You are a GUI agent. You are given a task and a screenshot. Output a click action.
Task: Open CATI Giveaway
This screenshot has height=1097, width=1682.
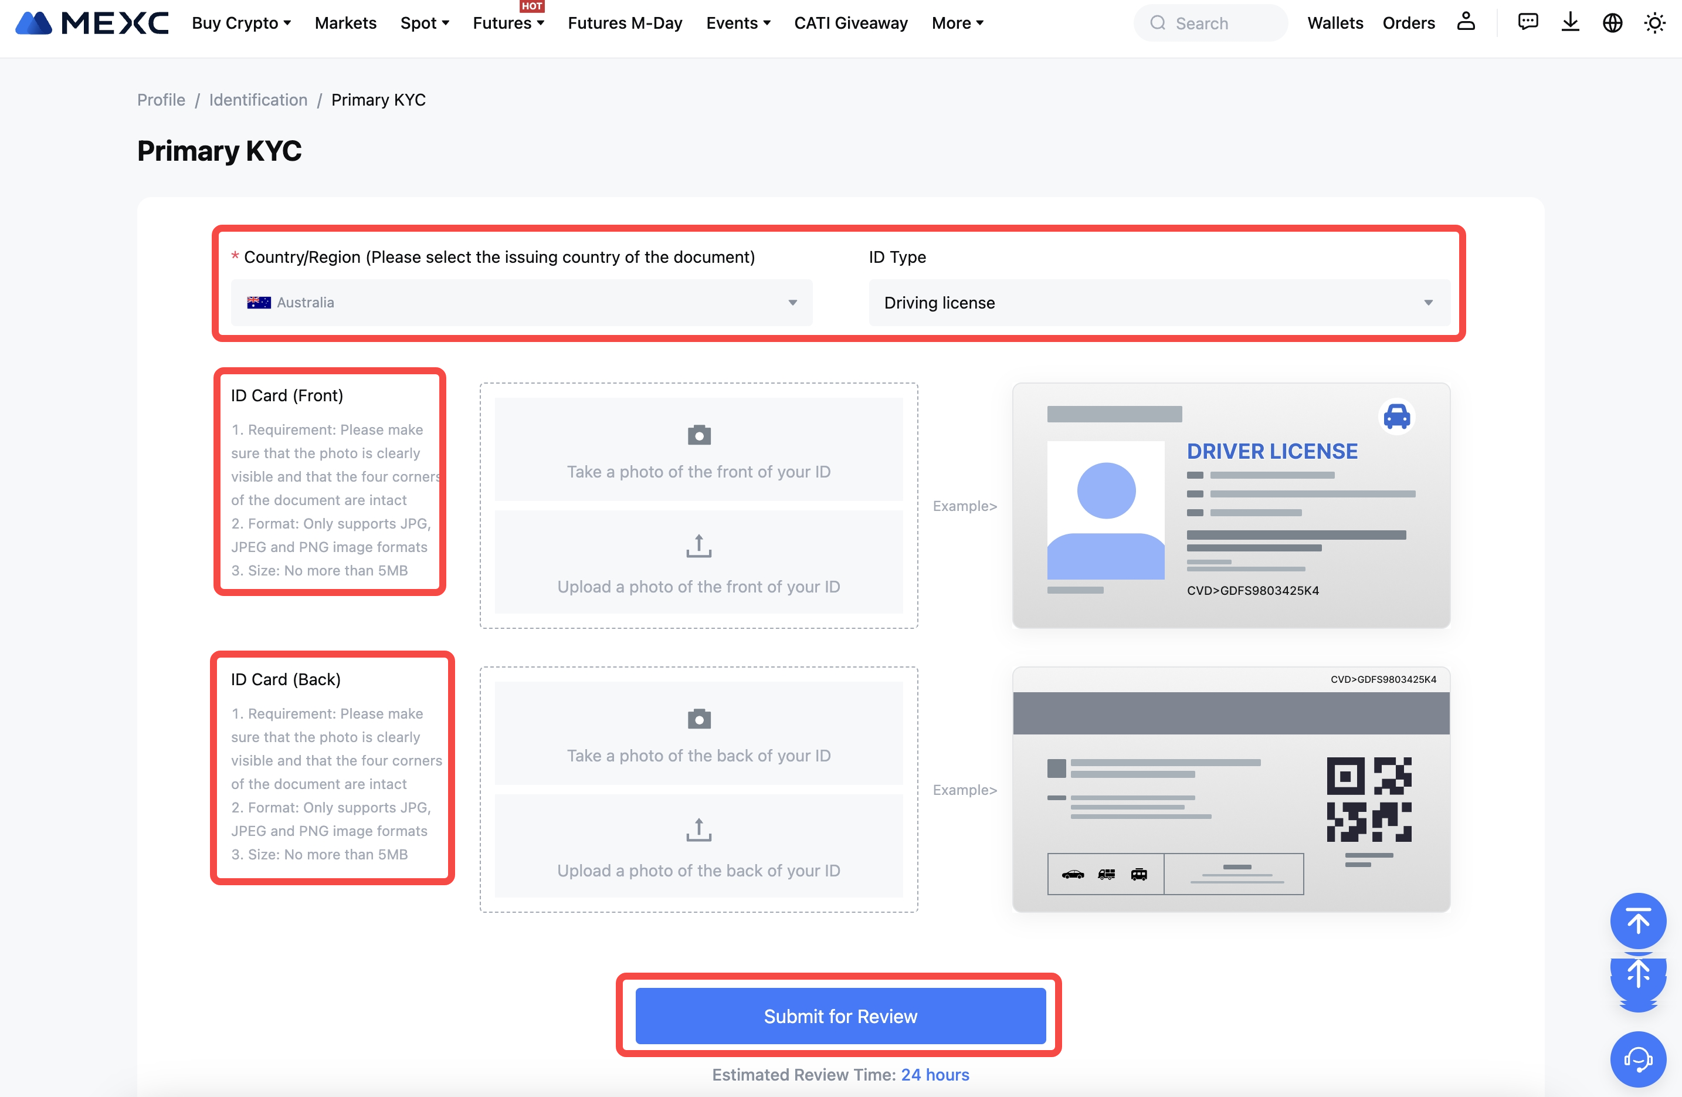click(851, 23)
